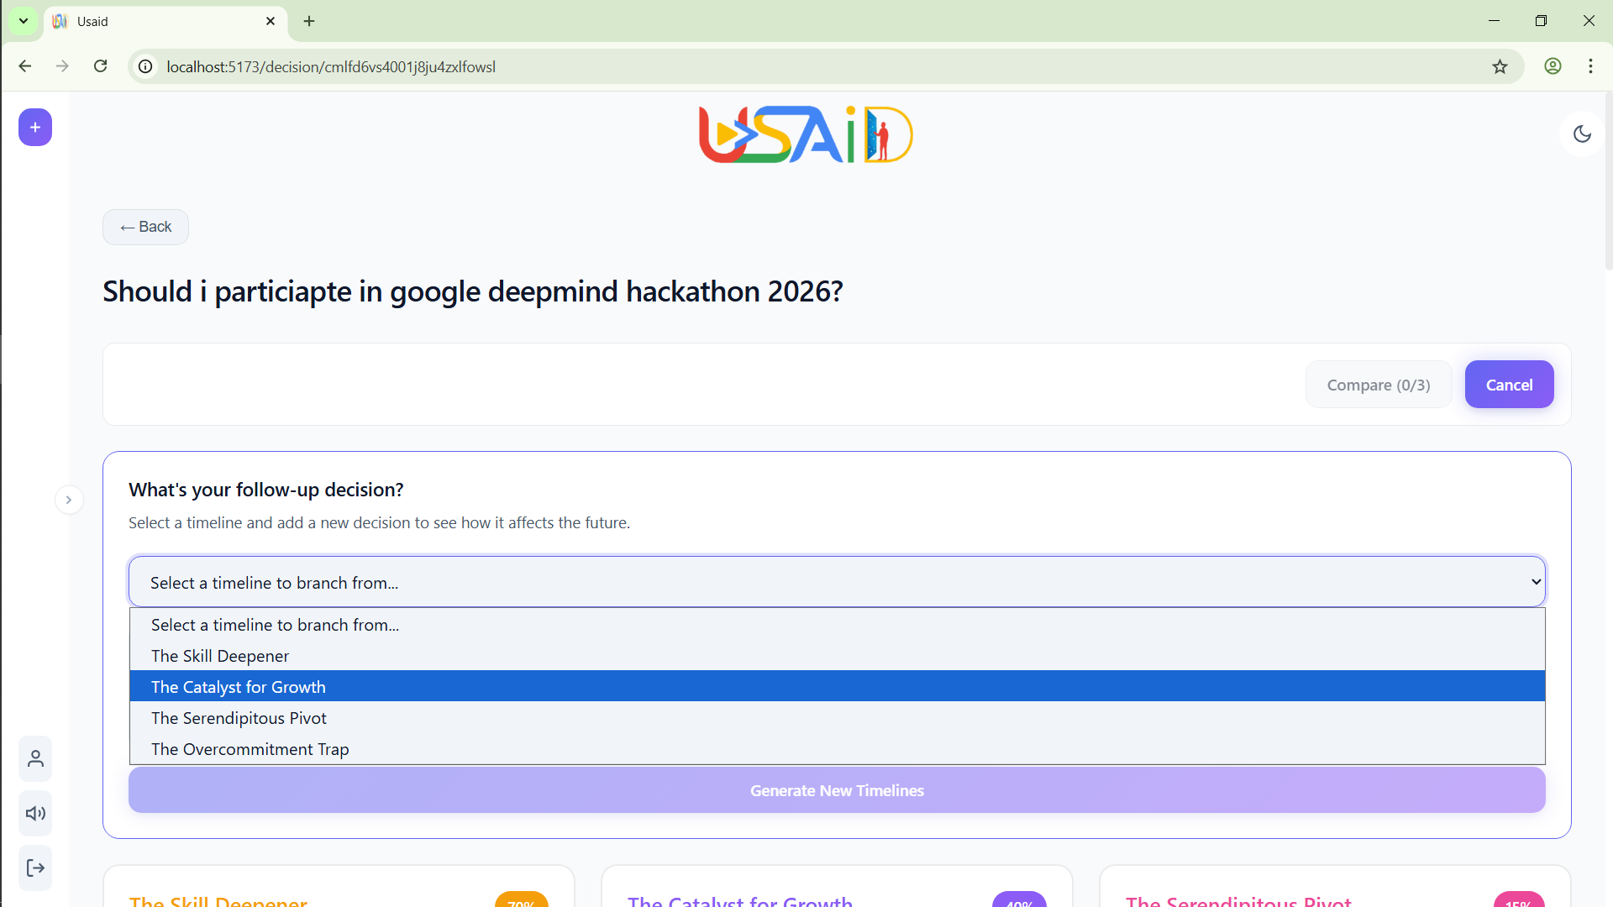Bookmark this page with star icon
This screenshot has width=1613, height=907.
[1500, 66]
